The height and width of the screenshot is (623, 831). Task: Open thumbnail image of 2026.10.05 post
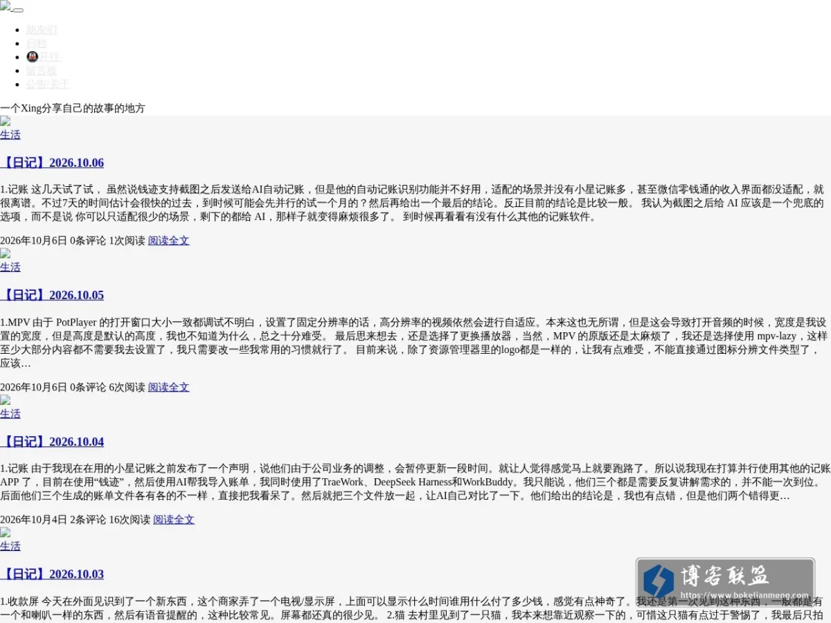tap(6, 254)
